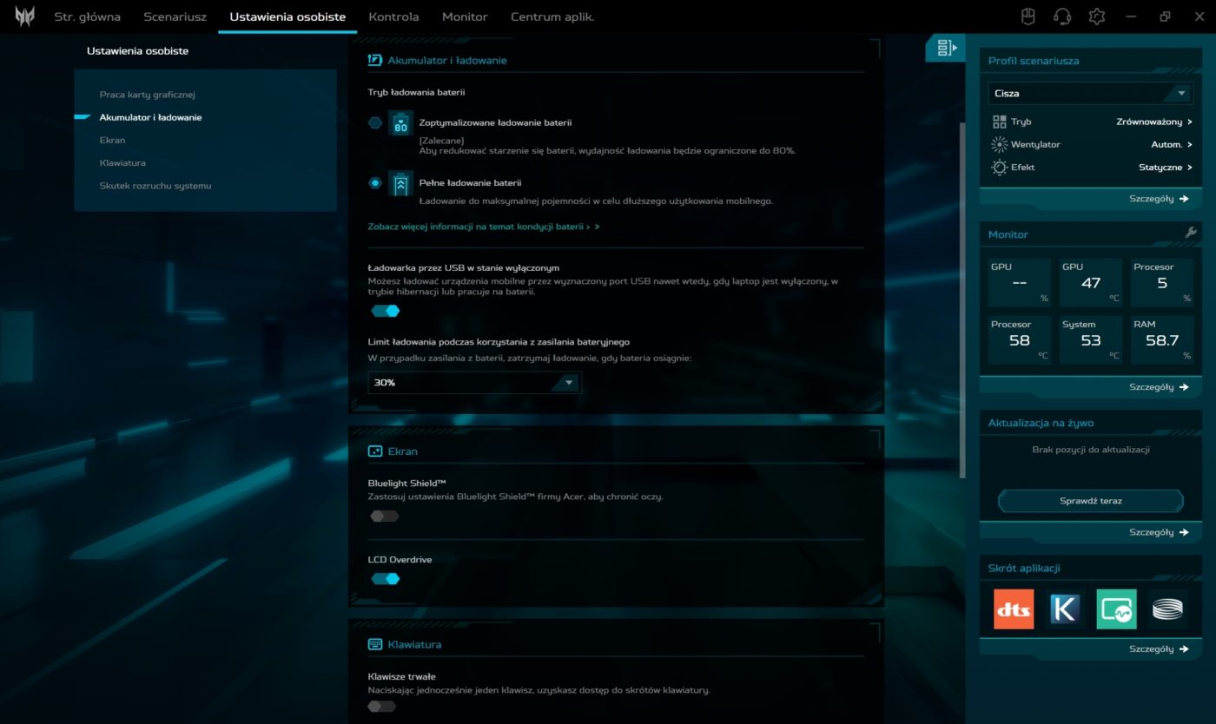Open the 30% charging limit dropdown

(x=474, y=383)
